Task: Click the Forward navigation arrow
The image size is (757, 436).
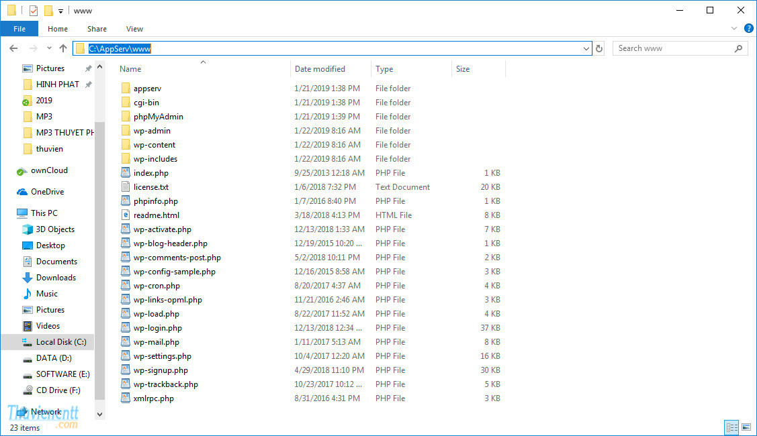Action: (x=33, y=48)
